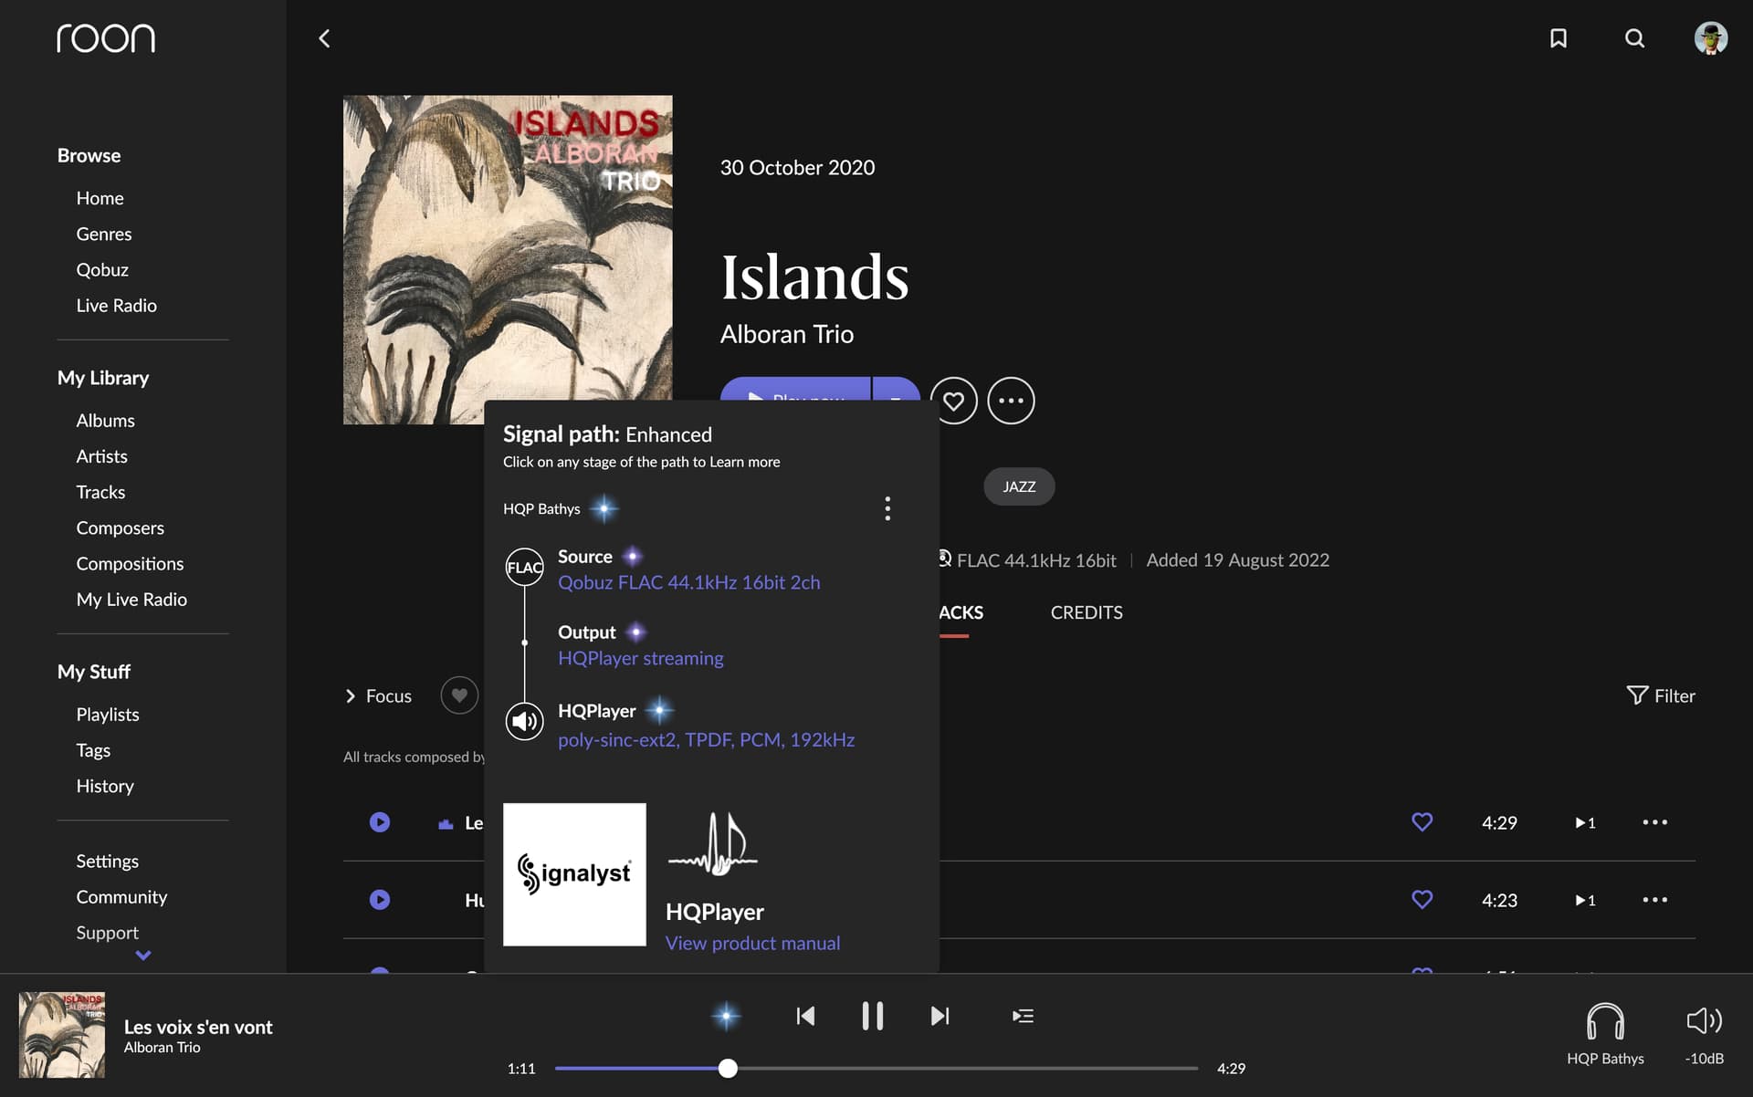Image resolution: width=1753 pixels, height=1097 pixels.
Task: Click poly-sinc-ext2 TPDF PCM 192kHz link
Action: point(706,739)
